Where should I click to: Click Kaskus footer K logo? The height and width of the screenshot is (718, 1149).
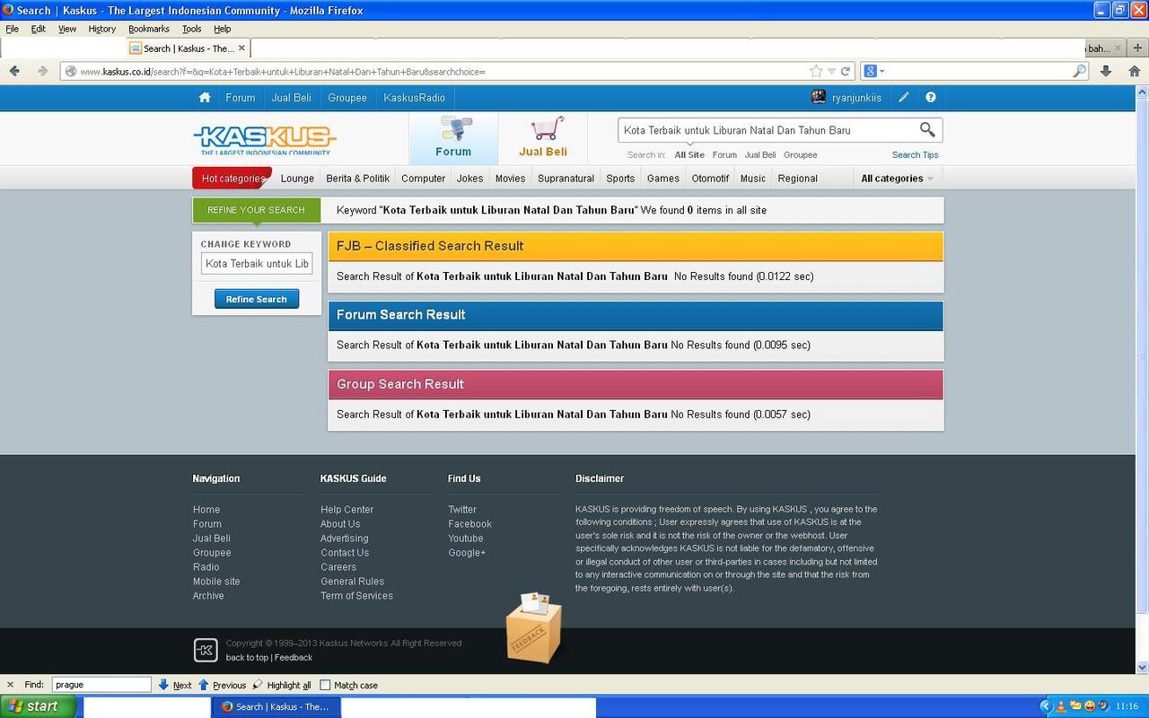coord(206,650)
